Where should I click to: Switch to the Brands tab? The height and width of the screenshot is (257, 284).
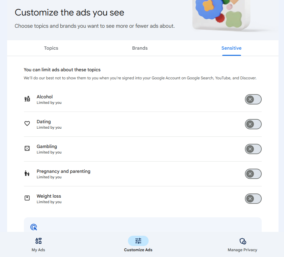pyautogui.click(x=140, y=48)
